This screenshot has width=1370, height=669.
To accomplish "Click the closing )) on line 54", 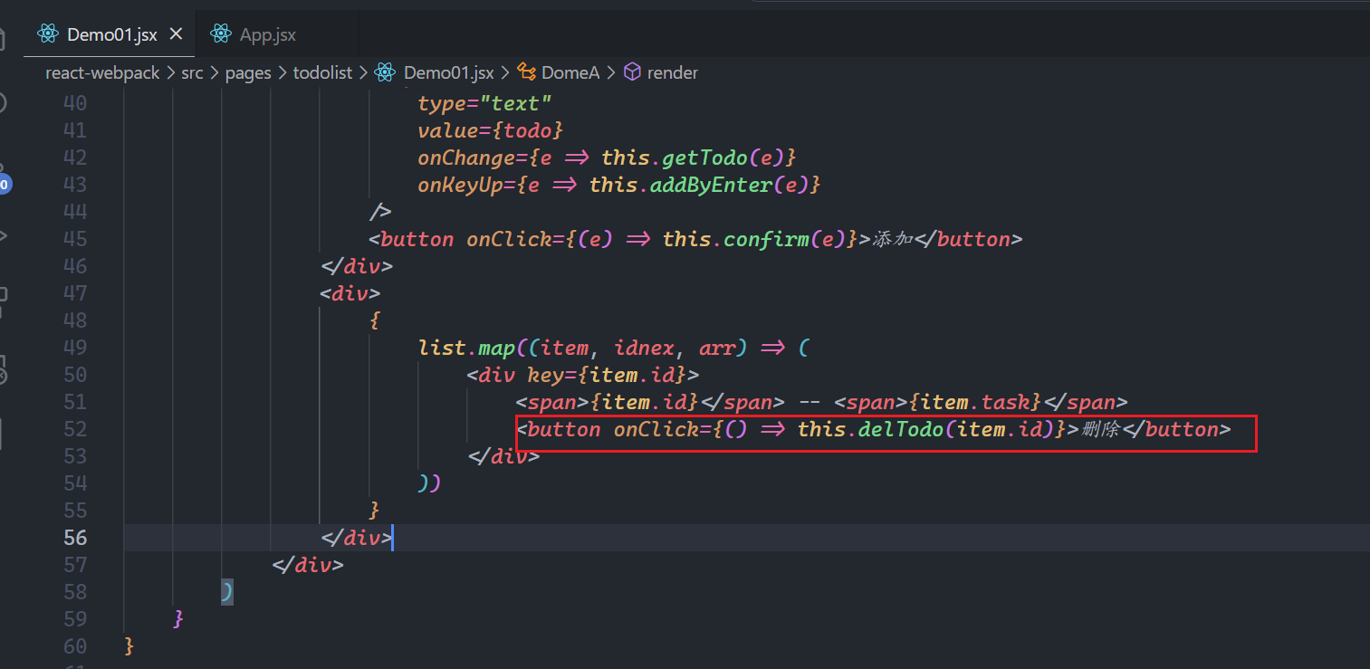I will [x=429, y=483].
